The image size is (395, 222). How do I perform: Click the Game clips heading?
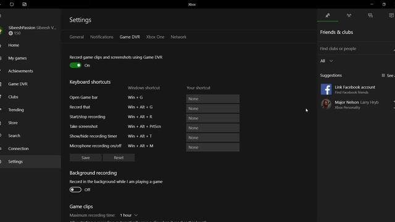81,207
